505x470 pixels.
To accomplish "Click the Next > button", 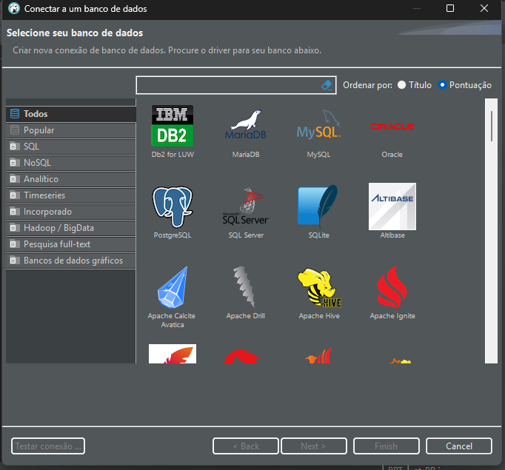I will [x=314, y=446].
